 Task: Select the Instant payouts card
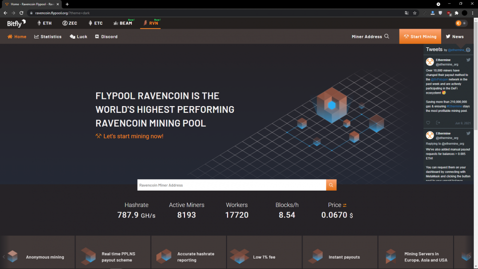(x=340, y=252)
